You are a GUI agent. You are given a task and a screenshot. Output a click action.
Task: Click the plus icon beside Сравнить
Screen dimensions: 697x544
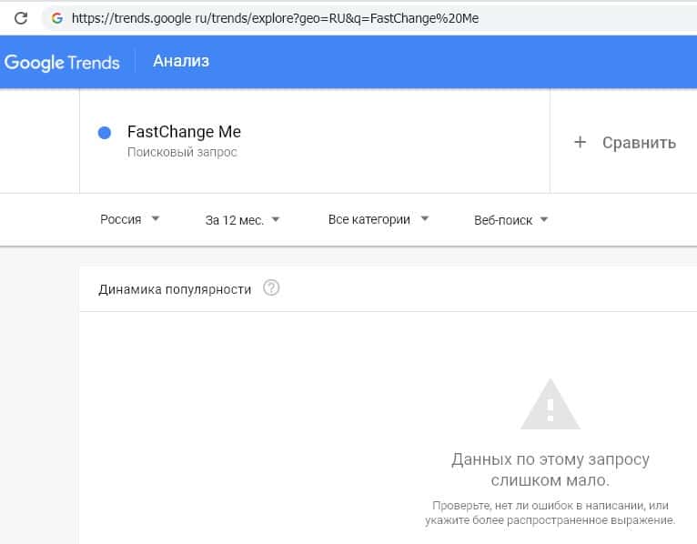pos(580,142)
